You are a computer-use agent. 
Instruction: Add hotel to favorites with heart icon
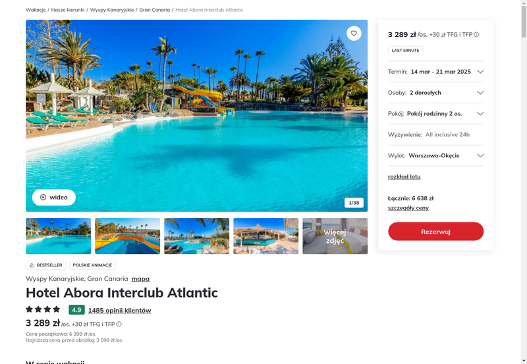[354, 34]
